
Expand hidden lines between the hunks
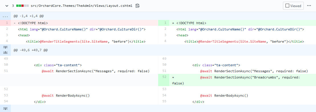[6, 50]
